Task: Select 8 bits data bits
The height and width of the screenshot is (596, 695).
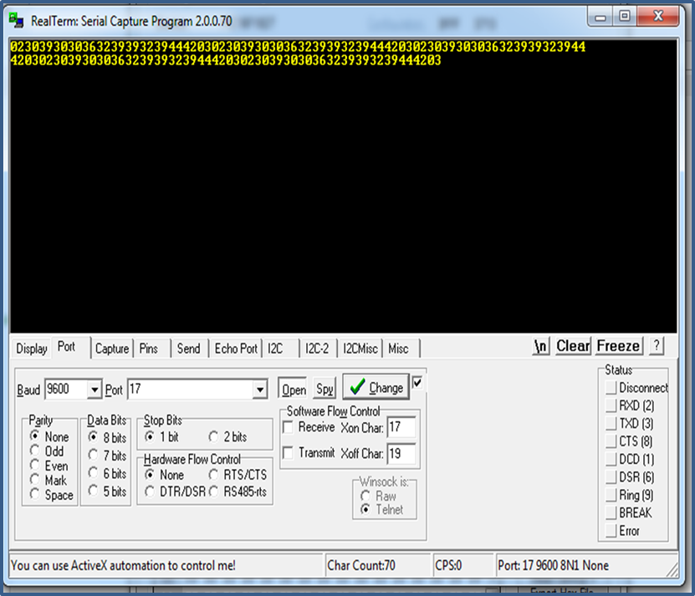Action: click(x=107, y=437)
